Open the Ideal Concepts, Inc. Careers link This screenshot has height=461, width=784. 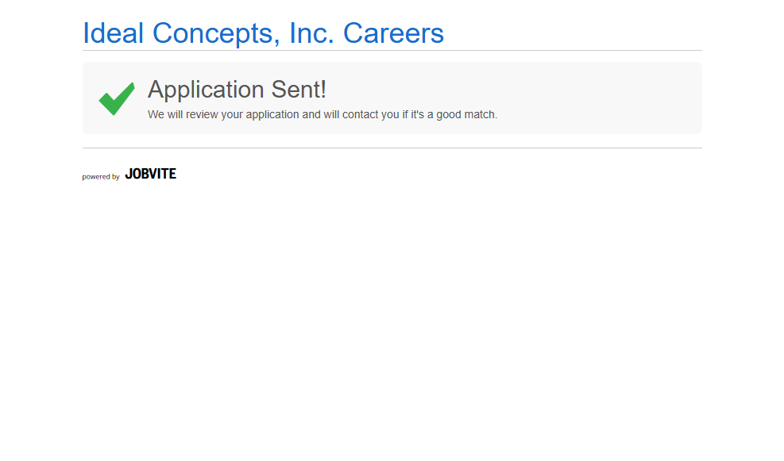(263, 33)
